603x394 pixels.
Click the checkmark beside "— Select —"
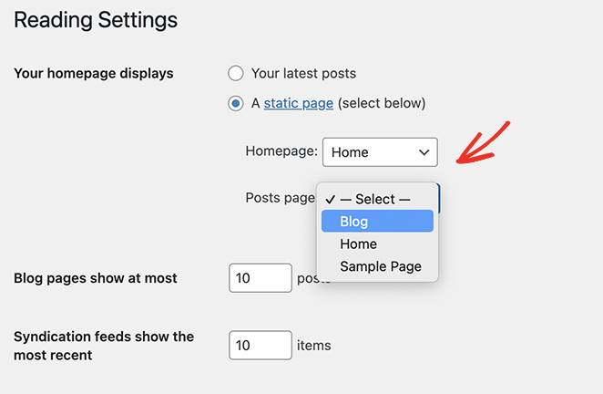coord(330,199)
